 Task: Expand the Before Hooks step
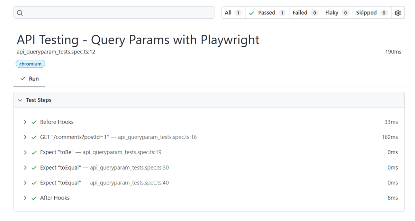[25, 122]
